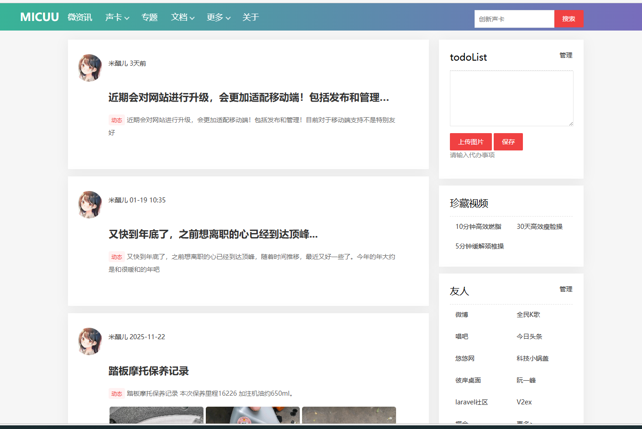Click avatar on the 01-19 post

[x=90, y=205]
